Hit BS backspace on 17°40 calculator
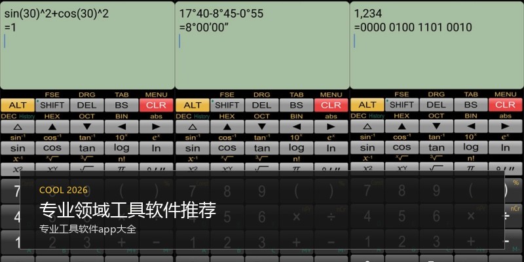Image resolution: width=524 pixels, height=262 pixels. coord(297,105)
